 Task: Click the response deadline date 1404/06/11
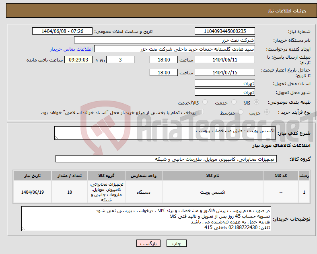pyautogui.click(x=225, y=59)
